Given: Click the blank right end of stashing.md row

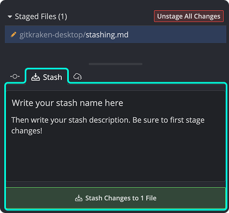Looking at the screenshot, I should (177, 34).
